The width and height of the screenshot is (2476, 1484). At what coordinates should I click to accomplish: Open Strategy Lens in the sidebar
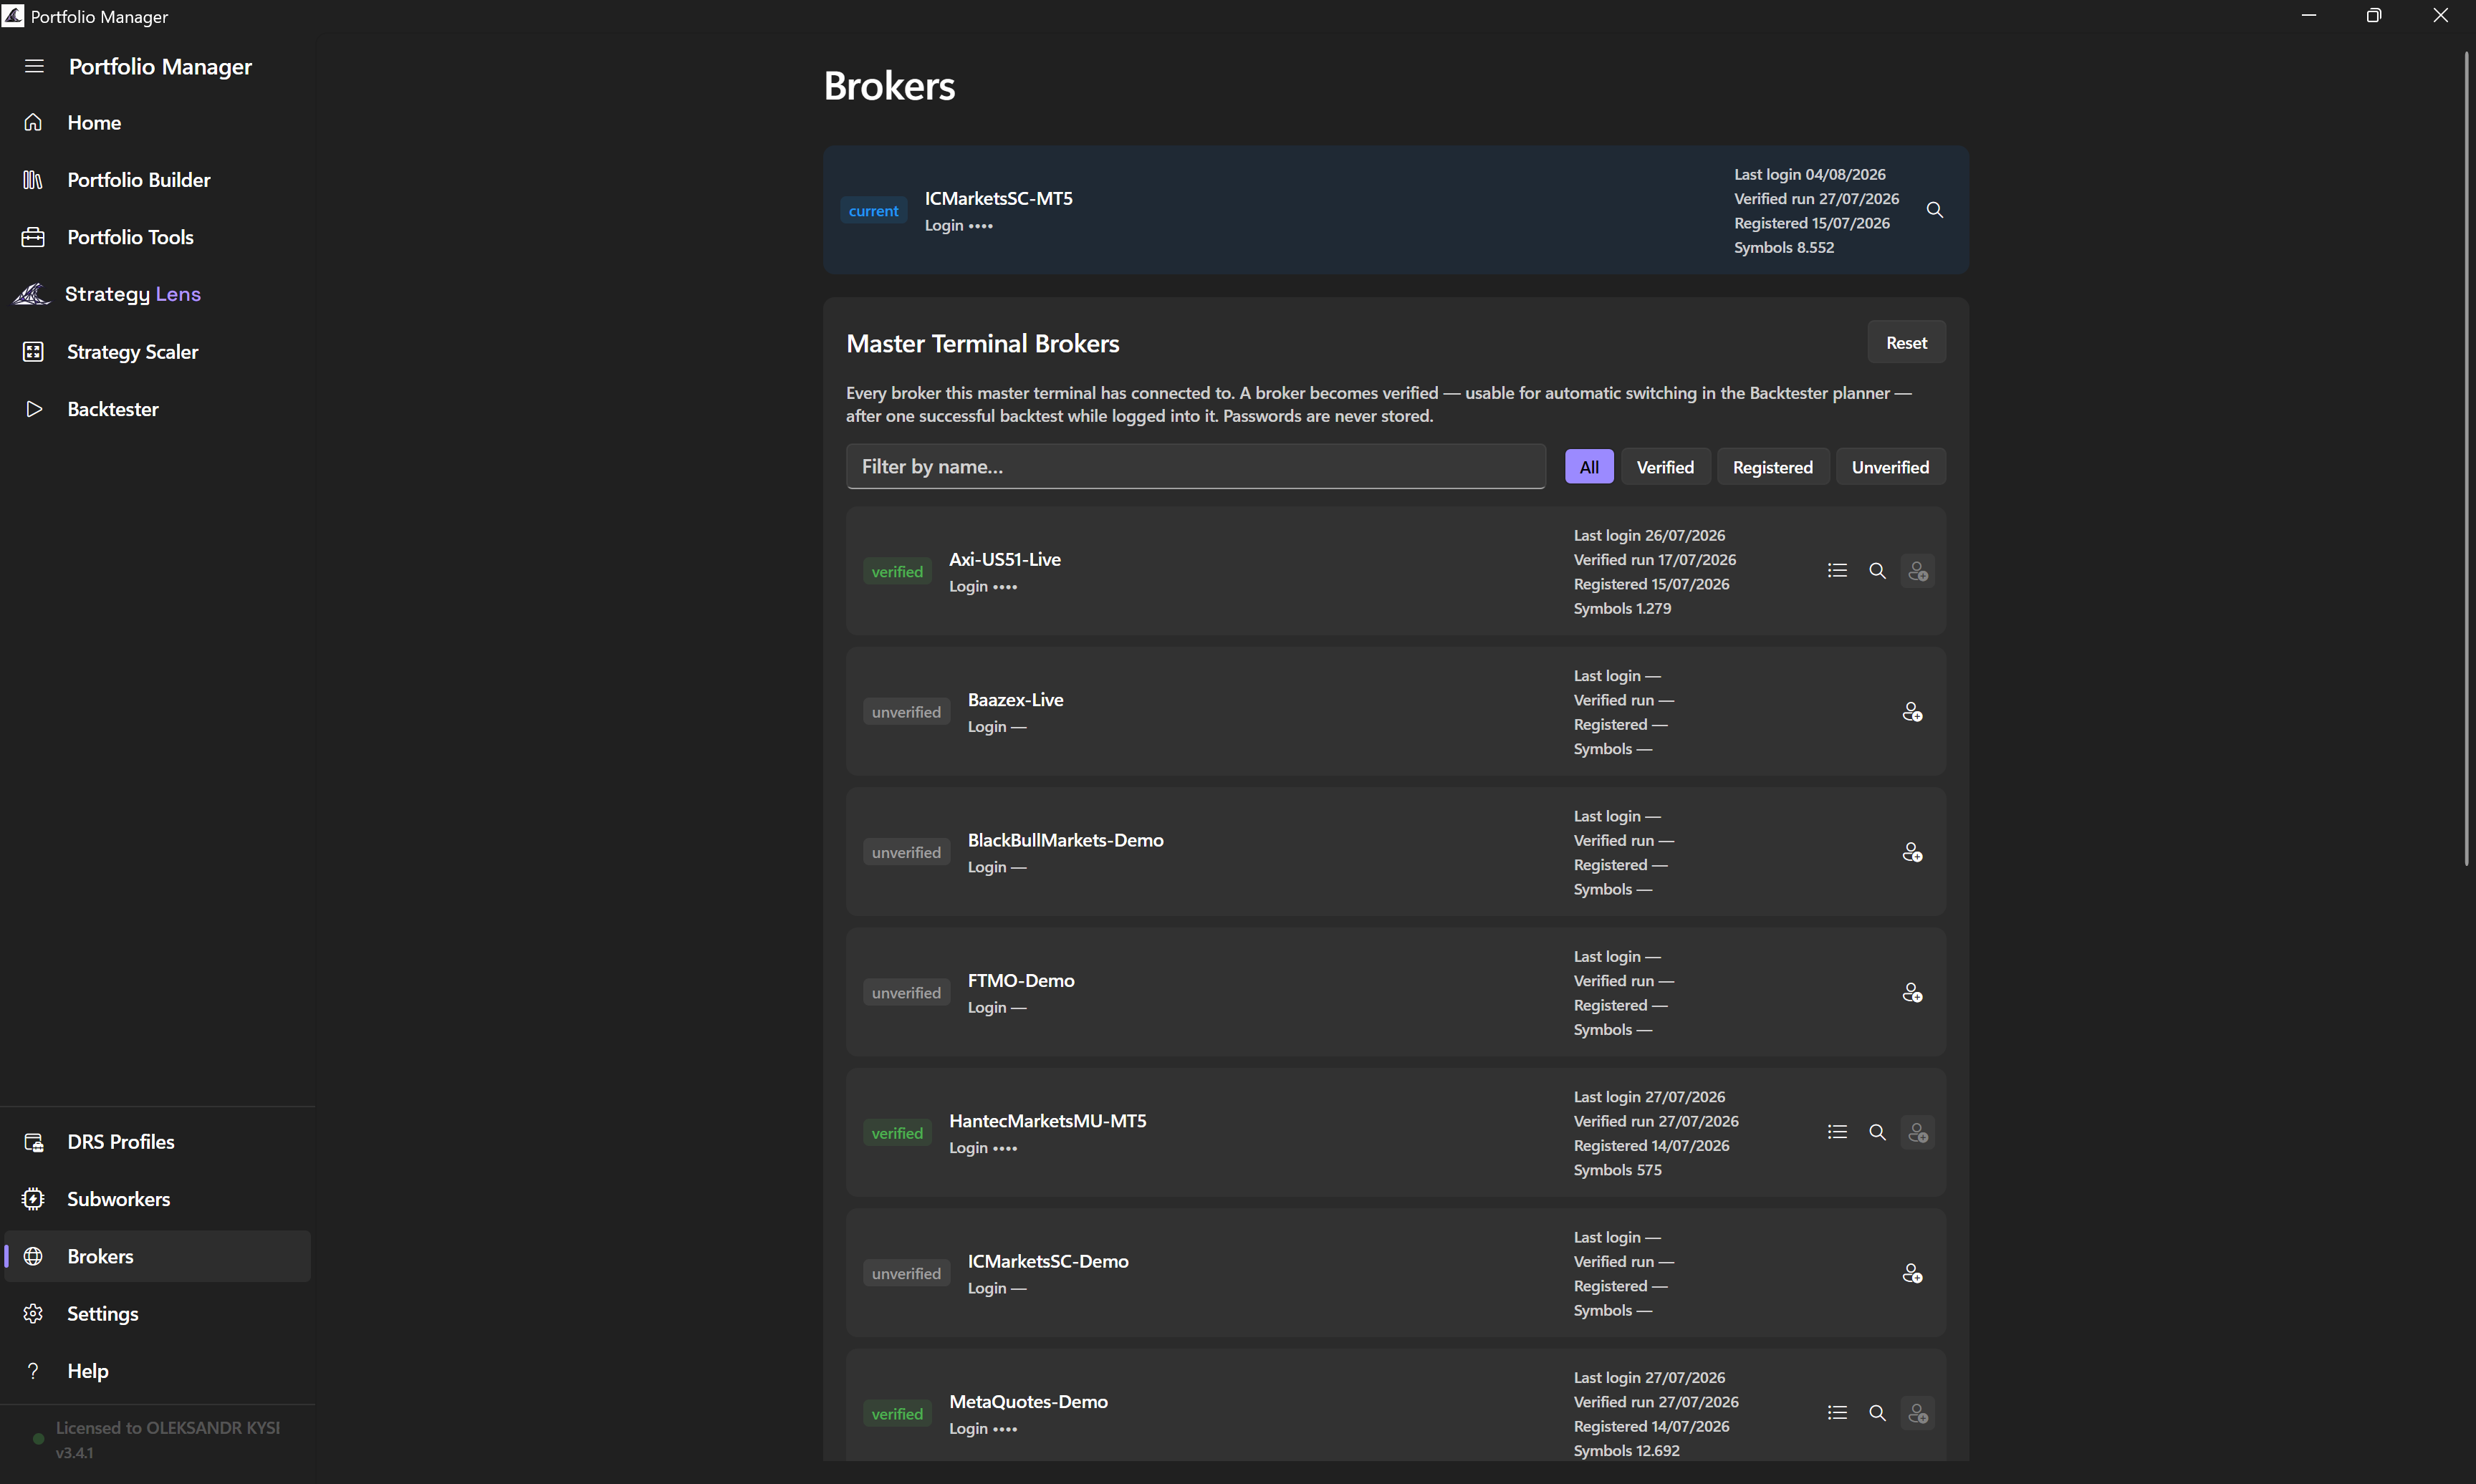(x=132, y=294)
